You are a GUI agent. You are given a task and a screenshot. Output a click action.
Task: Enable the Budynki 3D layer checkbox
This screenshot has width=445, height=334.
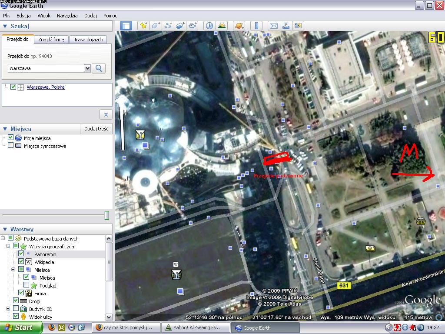tap(16, 309)
